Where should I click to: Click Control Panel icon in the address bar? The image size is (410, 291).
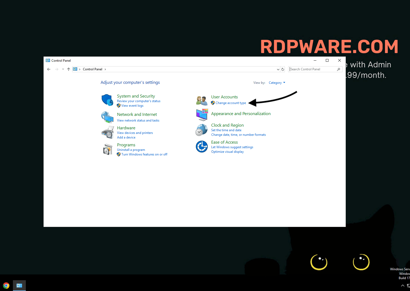(75, 69)
